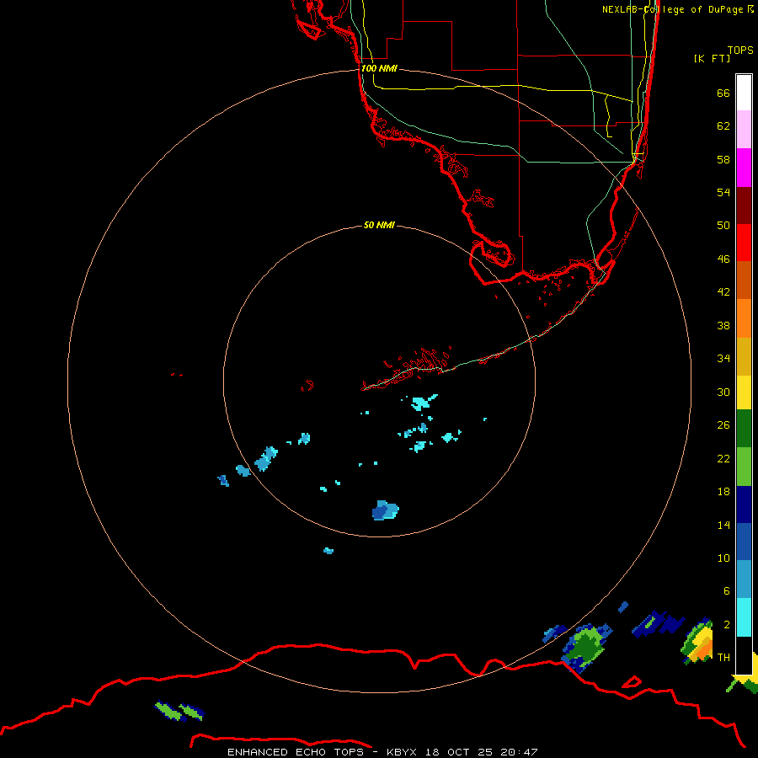
Task: Click the navy blue legend swatch
Action: 744,504
